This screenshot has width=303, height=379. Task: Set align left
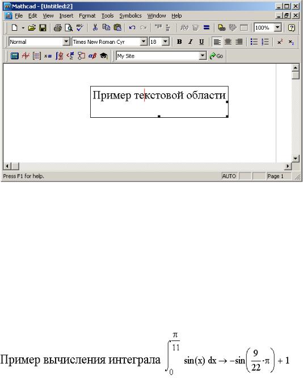(x=217, y=42)
